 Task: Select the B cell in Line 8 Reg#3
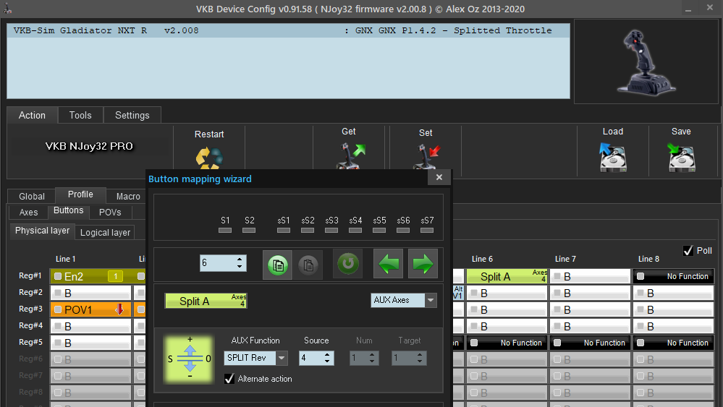tap(673, 309)
